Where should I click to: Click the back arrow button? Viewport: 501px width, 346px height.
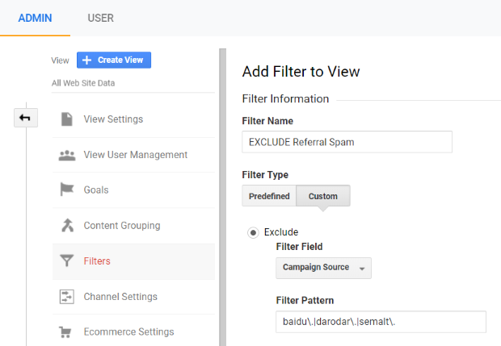[x=26, y=118]
